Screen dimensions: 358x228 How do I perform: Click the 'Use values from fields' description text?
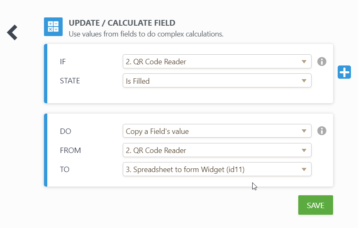point(146,34)
